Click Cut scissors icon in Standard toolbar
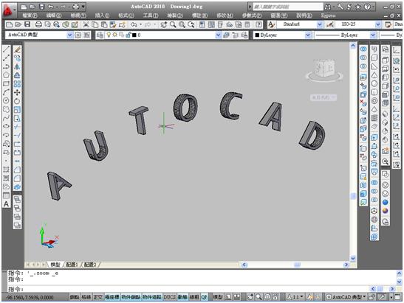 pyautogui.click(x=86, y=24)
